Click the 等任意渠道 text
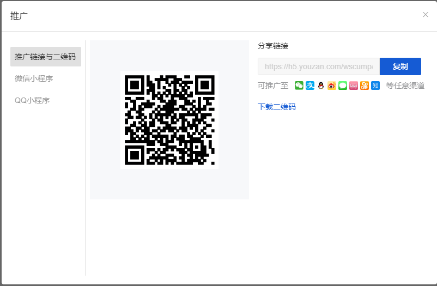Screen dimensions: 437x286 405,86
